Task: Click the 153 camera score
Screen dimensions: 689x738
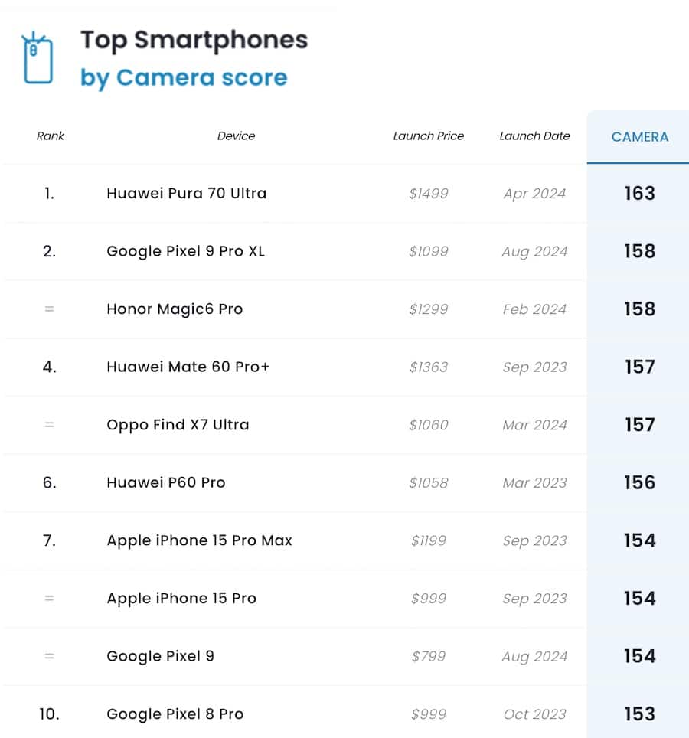Action: (x=639, y=714)
